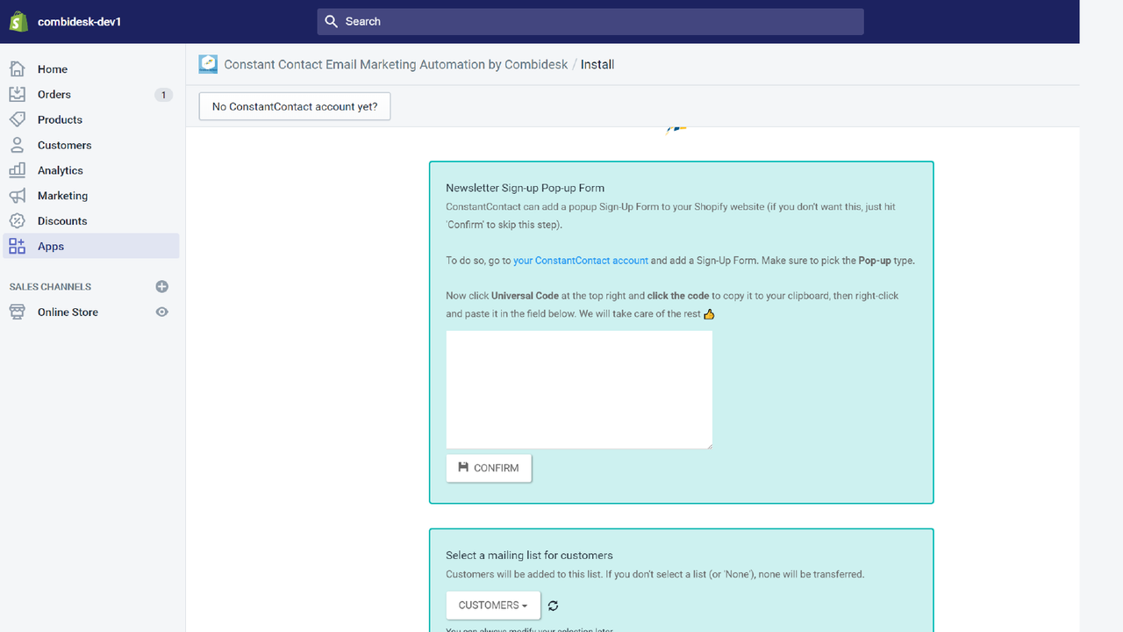Screen dimensions: 1123x632
Task: Click the app name breadcrumb link
Action: click(x=396, y=64)
